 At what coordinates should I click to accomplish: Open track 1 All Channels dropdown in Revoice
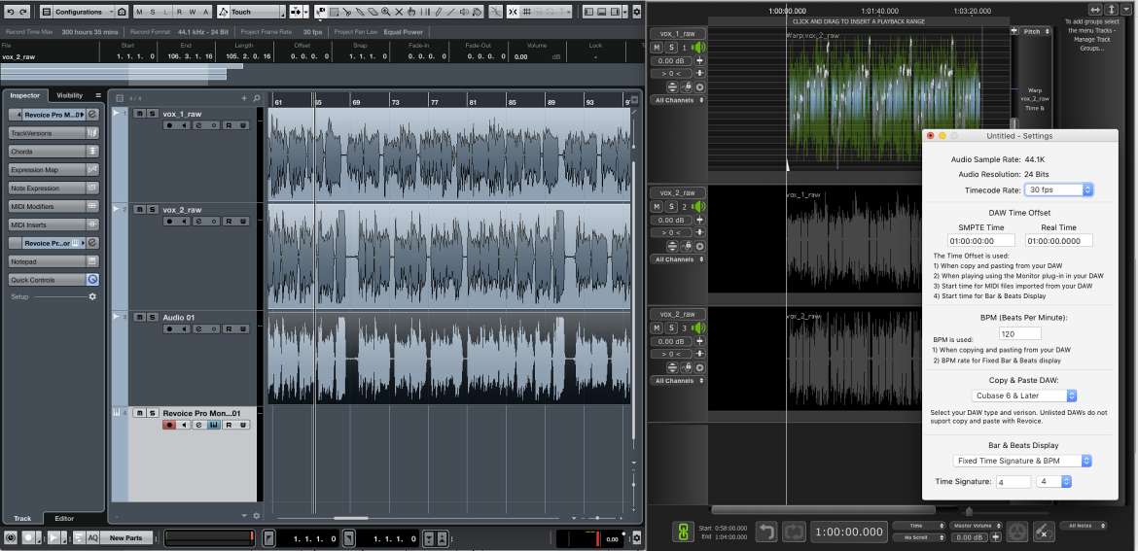coord(679,100)
